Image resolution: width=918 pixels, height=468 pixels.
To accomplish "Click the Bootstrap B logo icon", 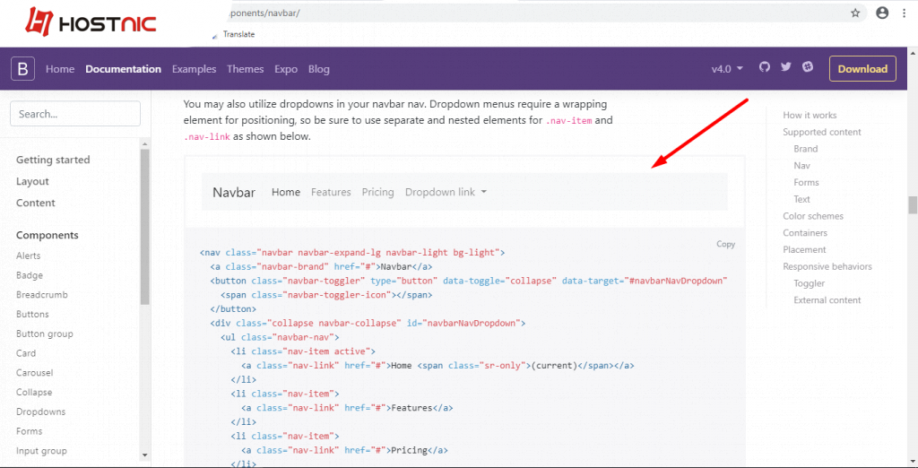I will click(22, 69).
